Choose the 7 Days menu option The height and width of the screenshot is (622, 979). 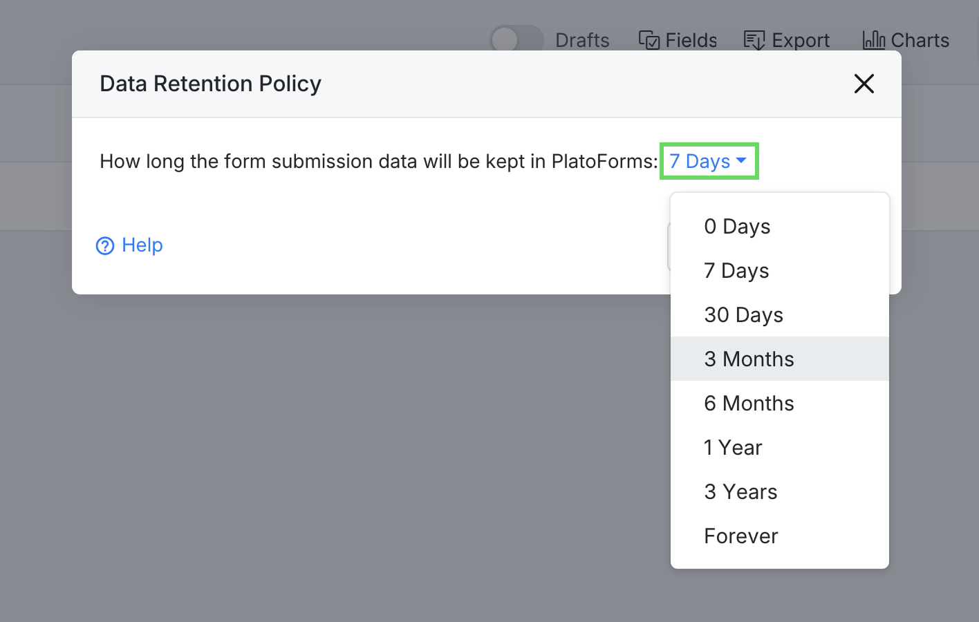coord(736,270)
